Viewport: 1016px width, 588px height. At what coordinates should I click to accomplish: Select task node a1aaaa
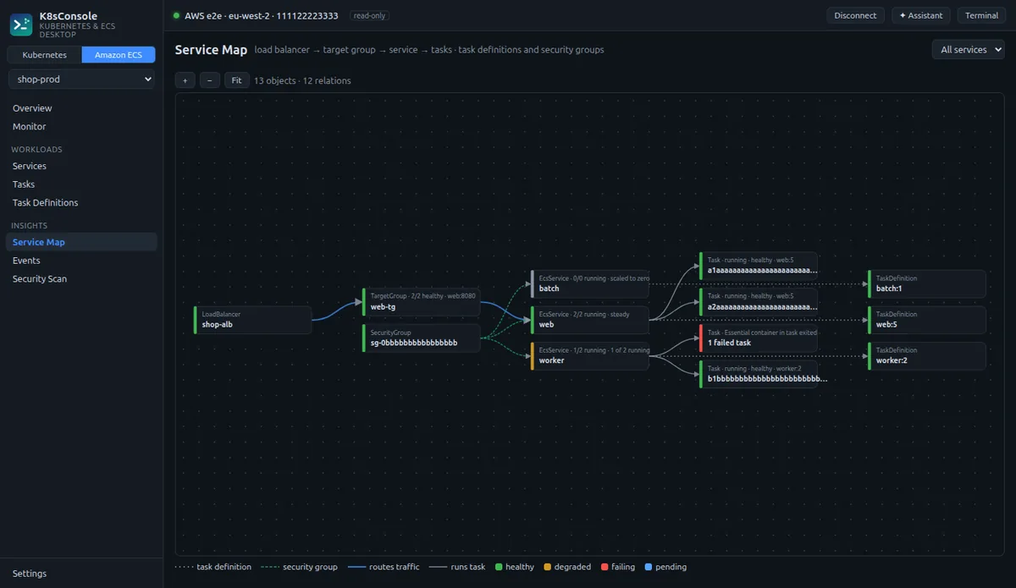click(x=759, y=266)
